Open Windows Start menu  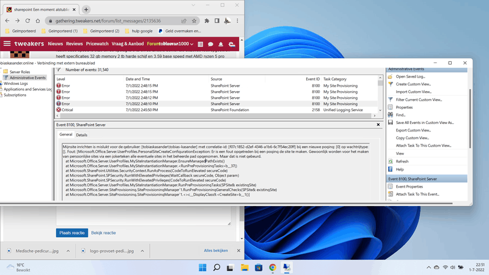[x=202, y=268]
